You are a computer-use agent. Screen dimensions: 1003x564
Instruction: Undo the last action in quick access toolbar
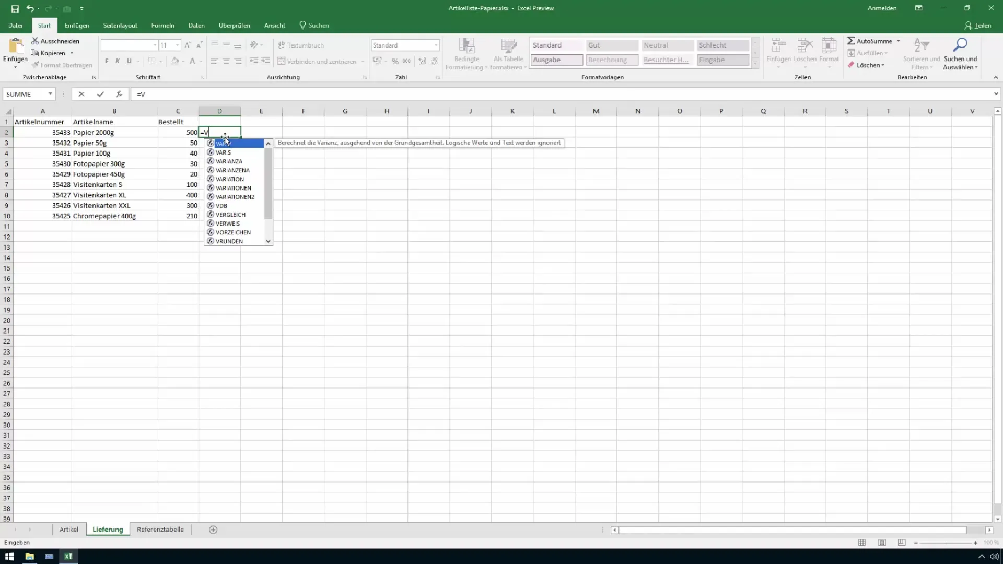click(30, 8)
